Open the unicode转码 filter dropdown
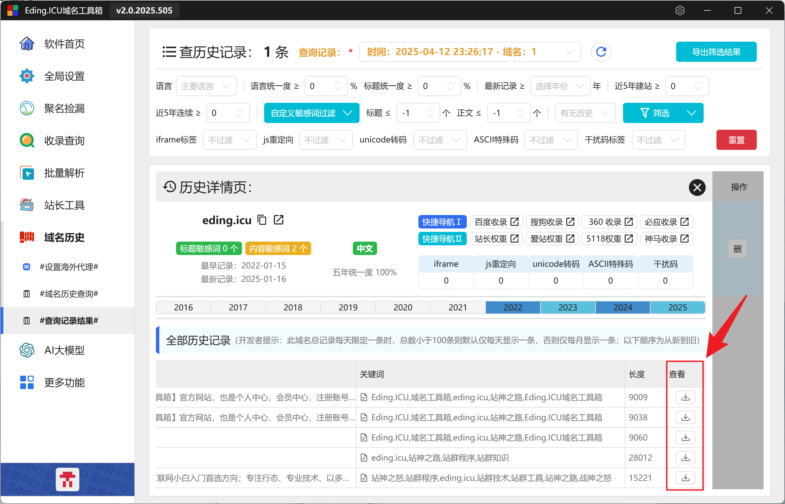Screen dimensions: 785x504 (440, 140)
